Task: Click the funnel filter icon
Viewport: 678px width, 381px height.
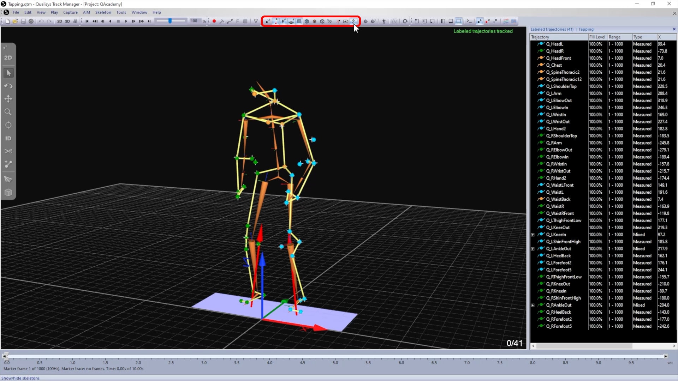Action: pyautogui.click(x=256, y=21)
